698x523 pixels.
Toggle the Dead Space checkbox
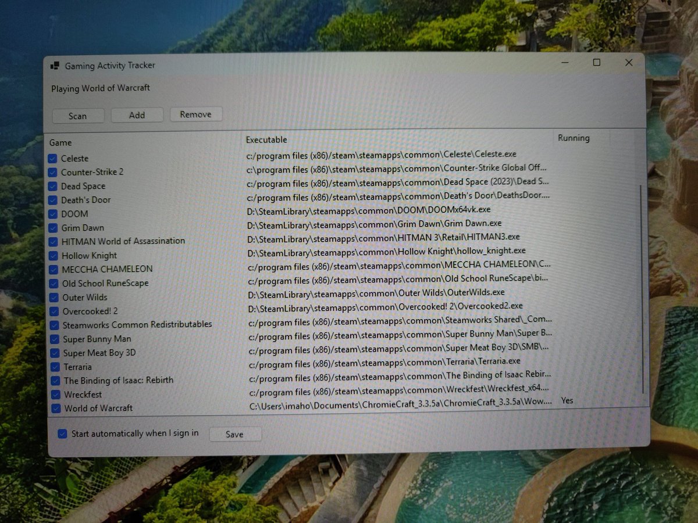[x=52, y=186]
